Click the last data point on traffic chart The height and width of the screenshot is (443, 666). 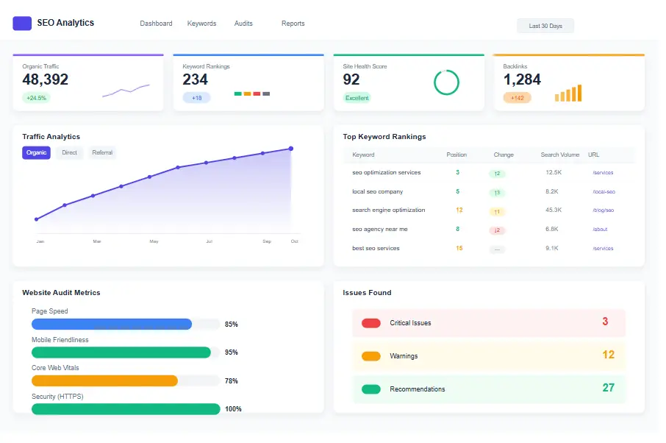pos(290,148)
